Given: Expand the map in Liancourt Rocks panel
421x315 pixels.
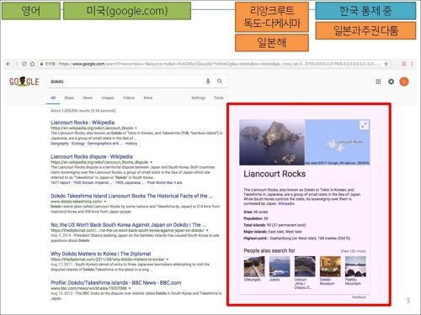Looking at the screenshot, I should [364, 125].
